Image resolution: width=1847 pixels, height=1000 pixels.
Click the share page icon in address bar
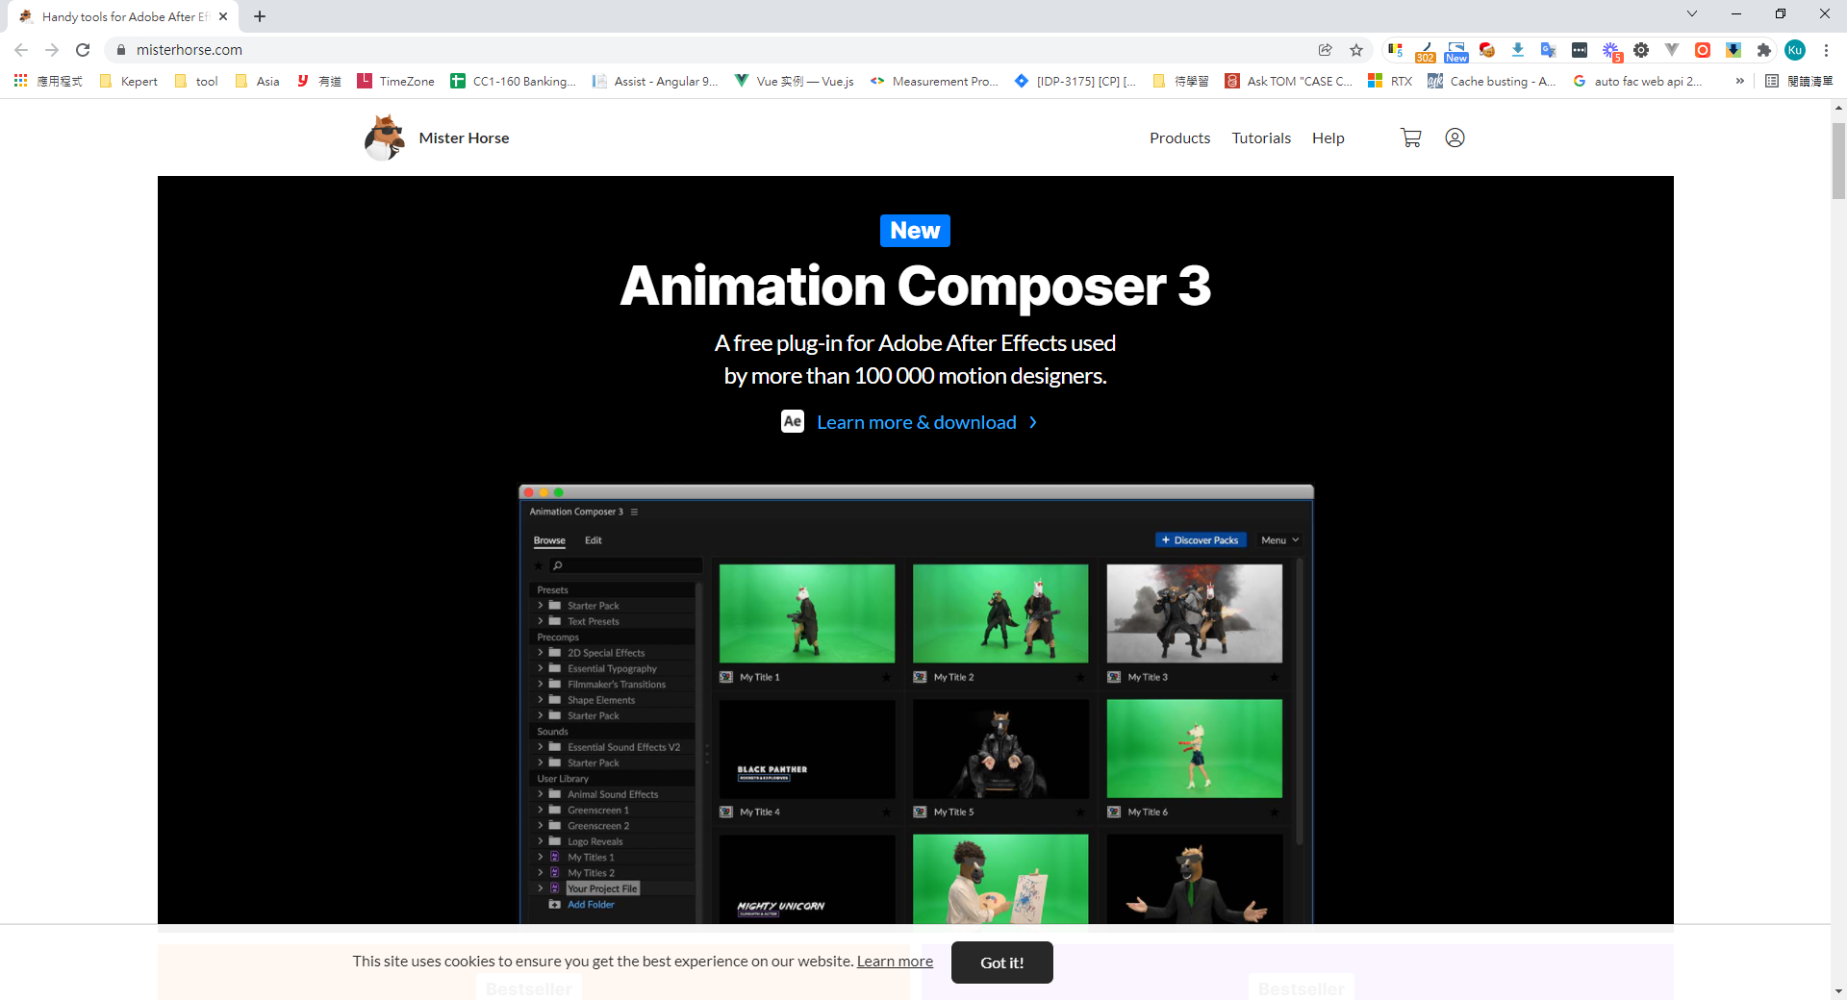(x=1326, y=50)
